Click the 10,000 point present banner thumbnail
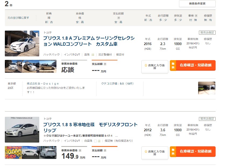This screenshot has height=167, width=225. point(13,153)
